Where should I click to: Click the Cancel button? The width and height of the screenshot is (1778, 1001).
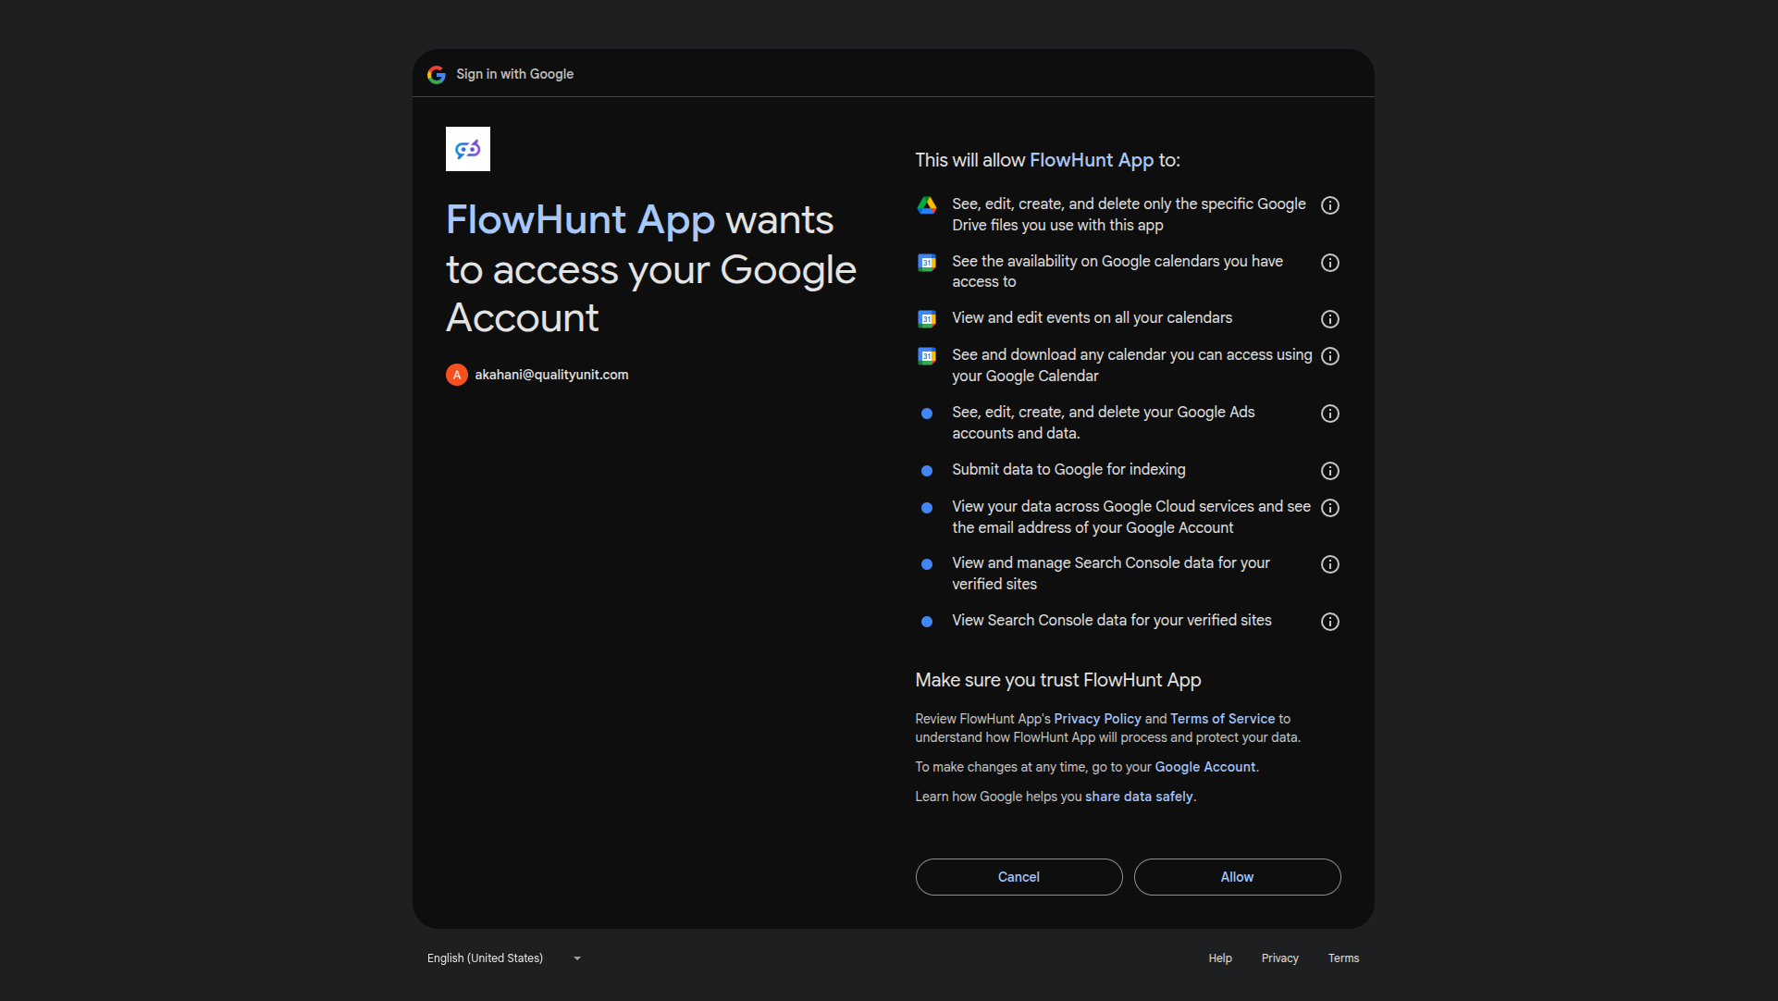[1018, 876]
